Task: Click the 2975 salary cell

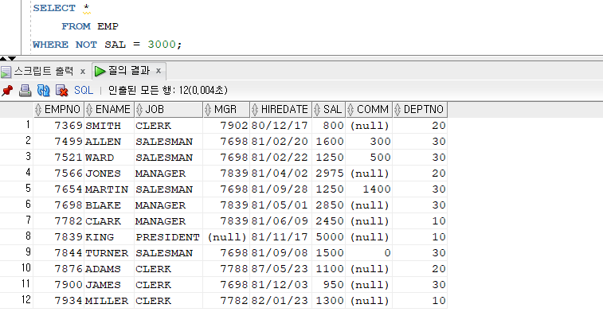Action: (x=329, y=174)
